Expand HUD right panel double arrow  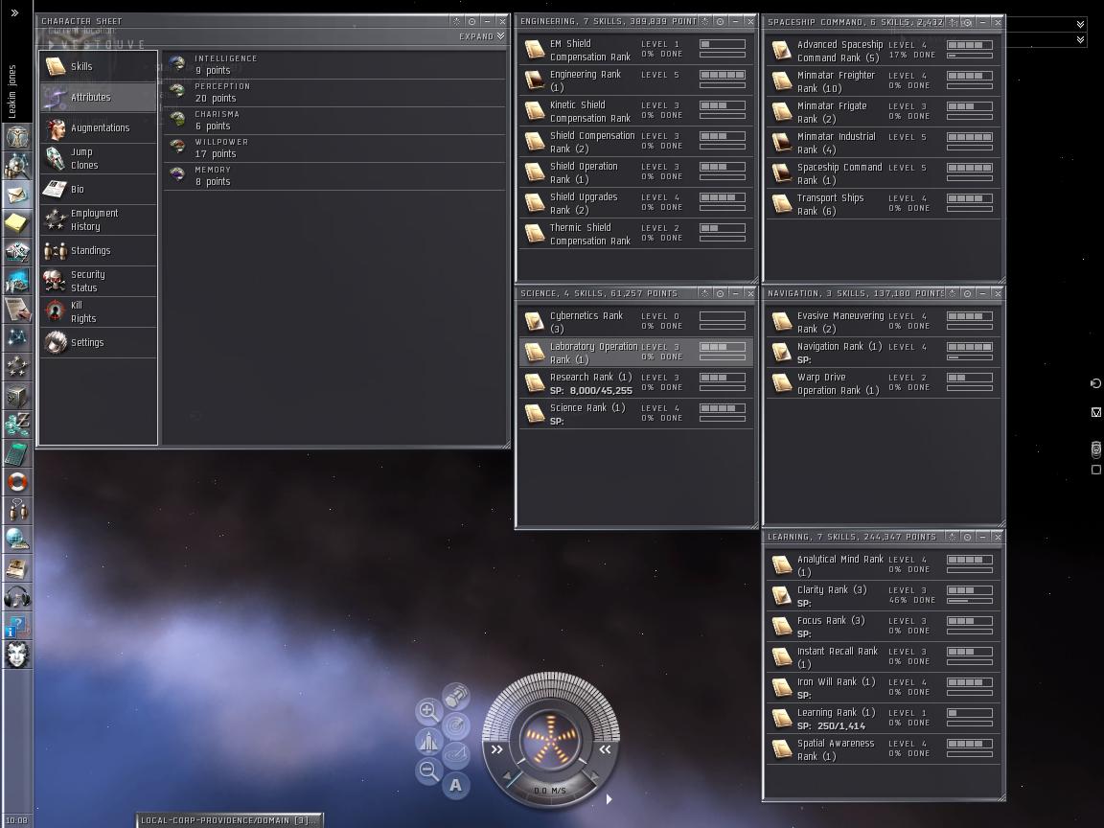click(x=605, y=749)
